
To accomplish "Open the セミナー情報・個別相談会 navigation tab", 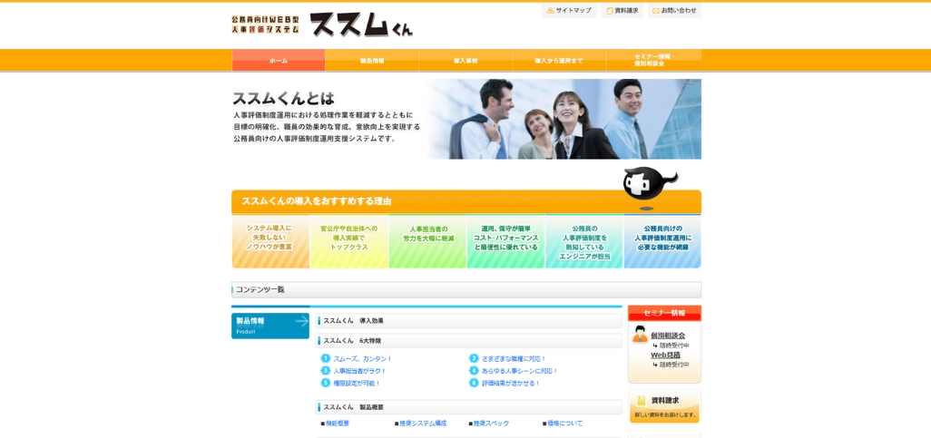I will point(653,61).
